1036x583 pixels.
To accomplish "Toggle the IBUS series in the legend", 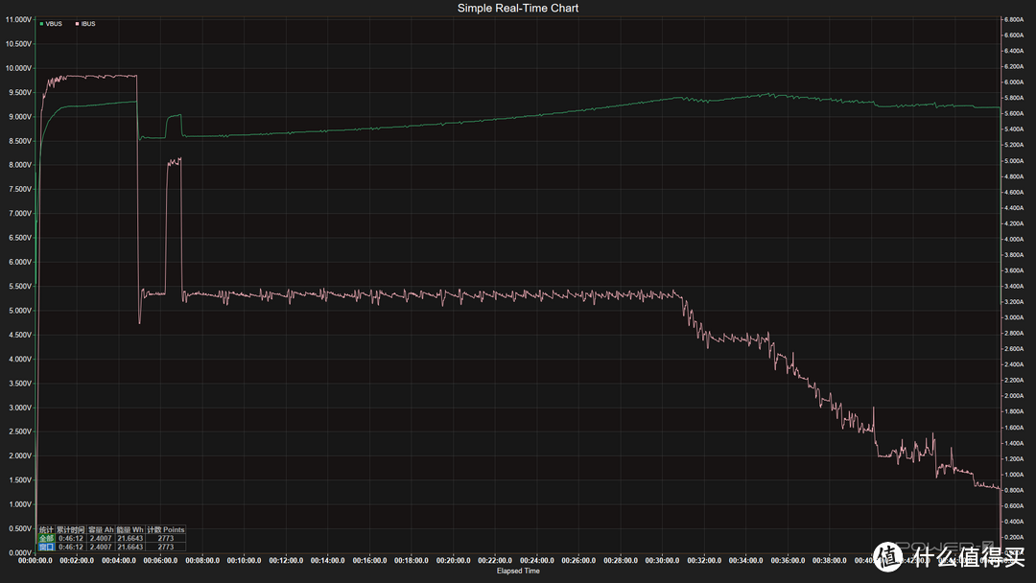I will 85,24.
